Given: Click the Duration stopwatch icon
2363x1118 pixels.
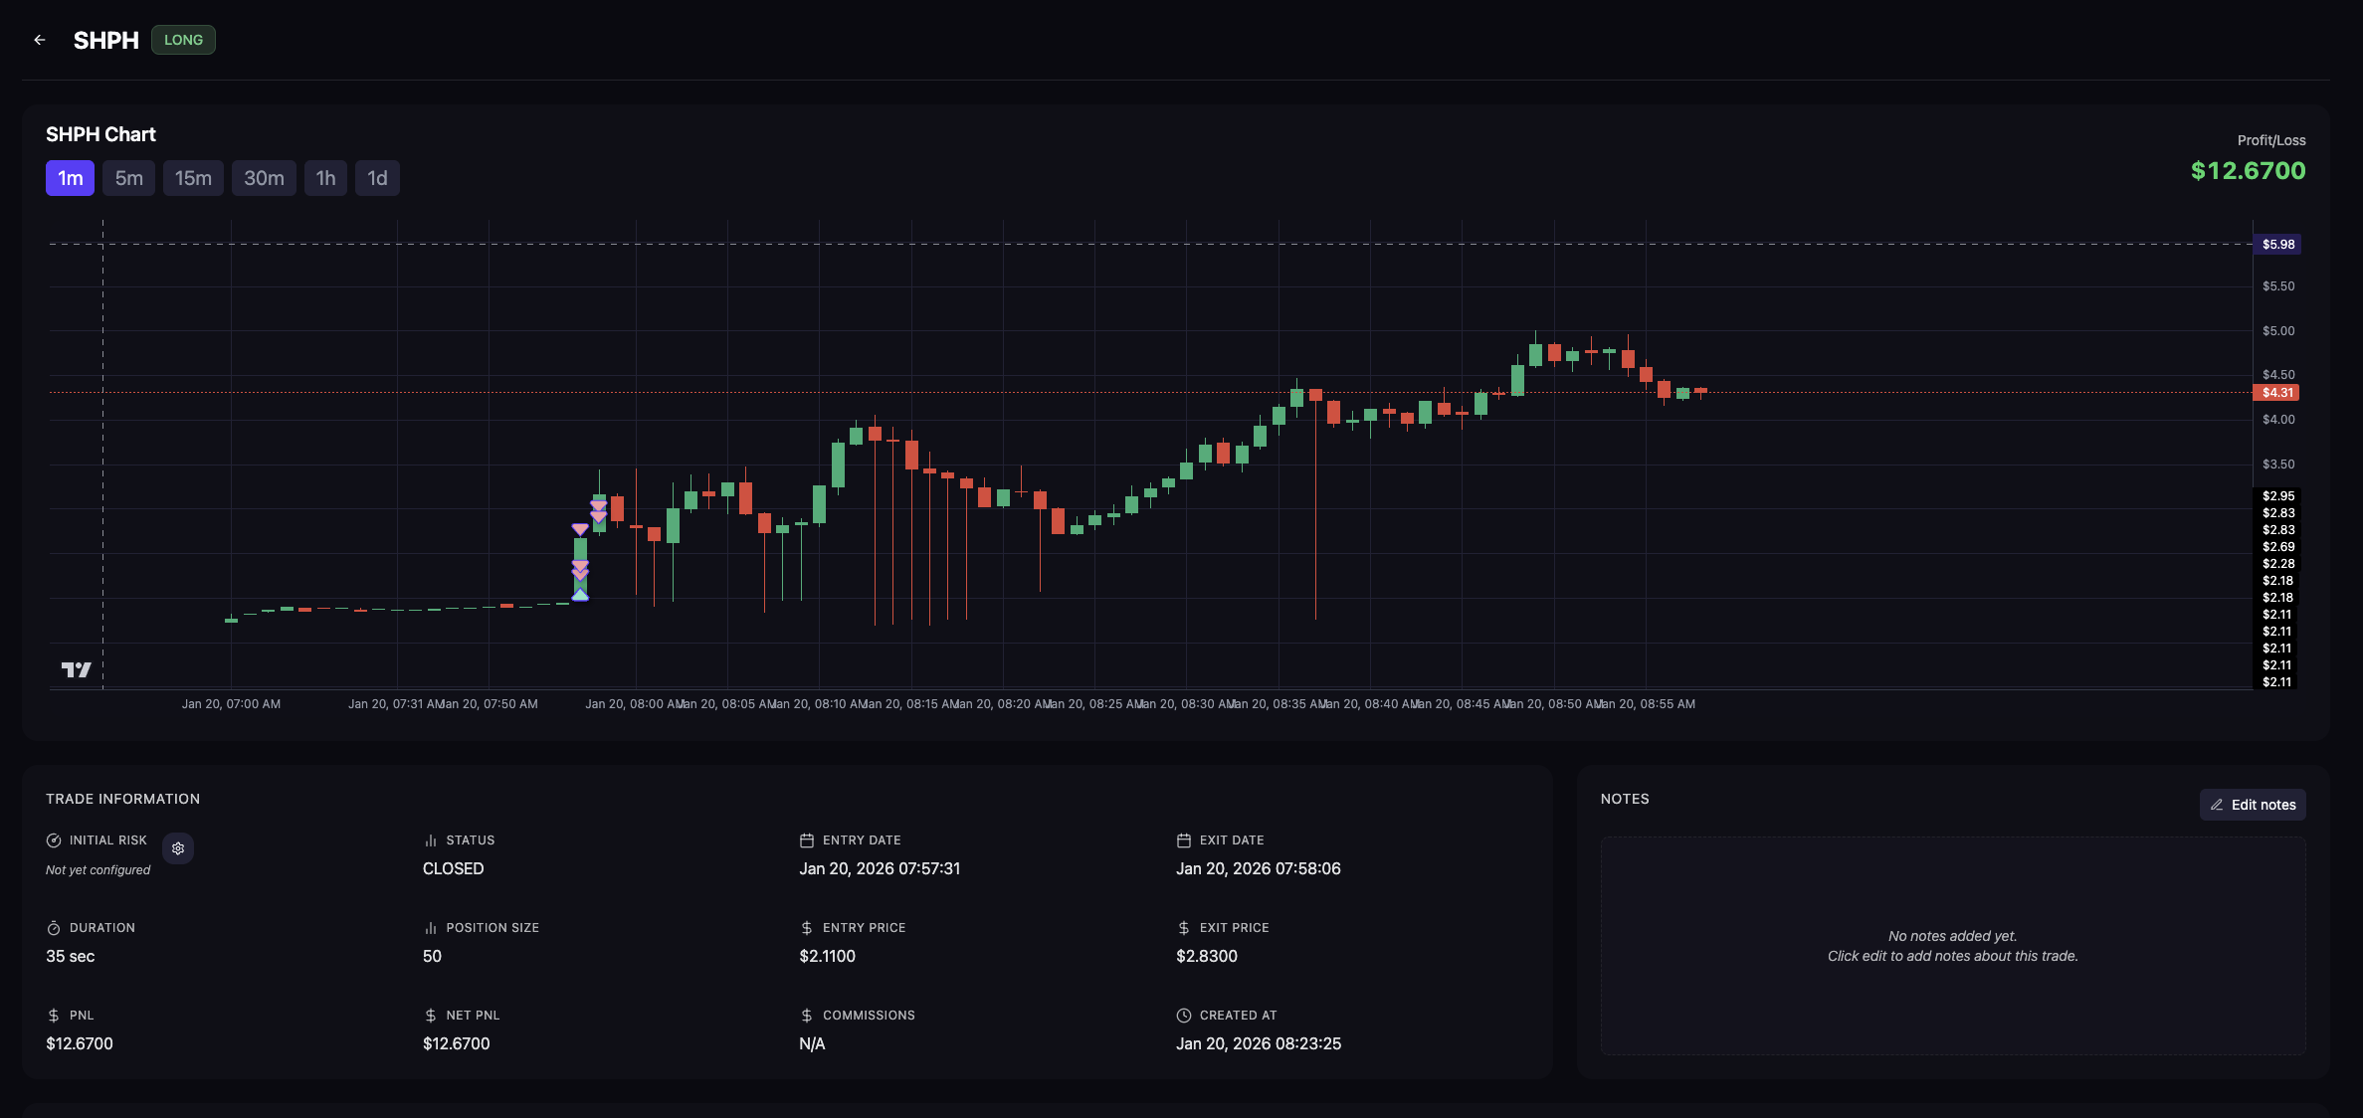Looking at the screenshot, I should 54,928.
